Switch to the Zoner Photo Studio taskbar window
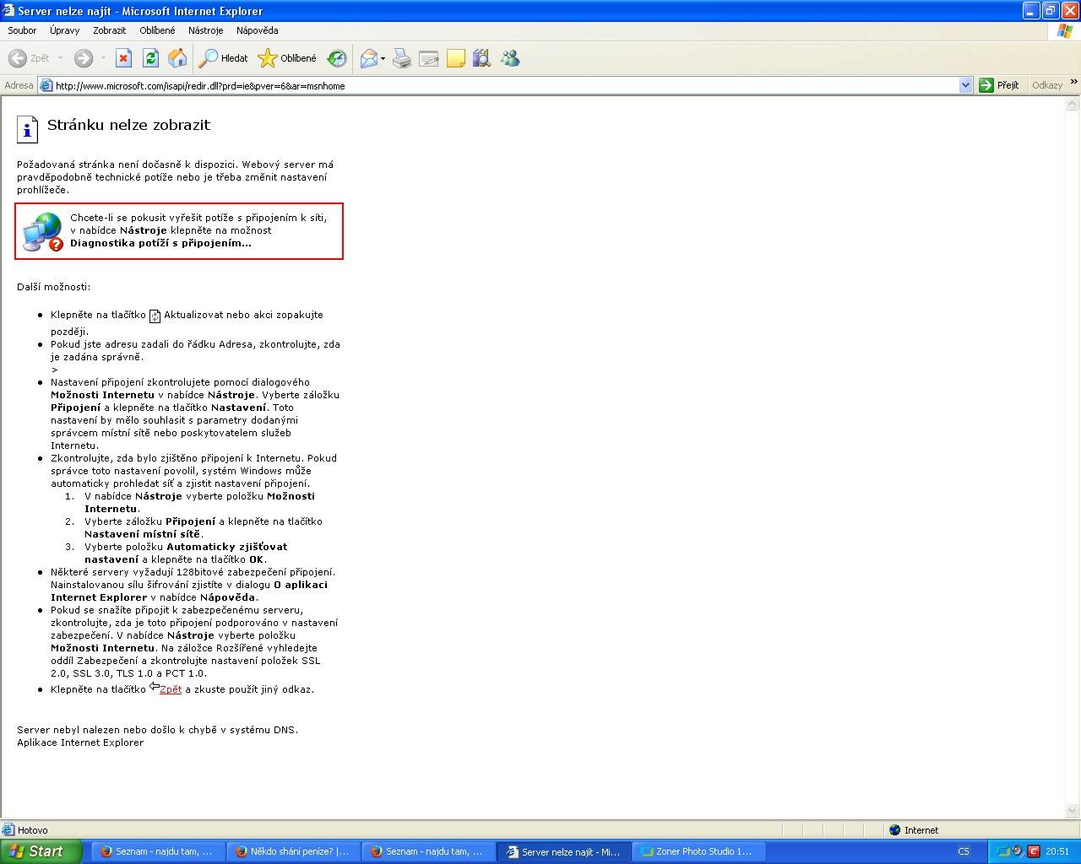The image size is (1081, 864). pos(698,851)
